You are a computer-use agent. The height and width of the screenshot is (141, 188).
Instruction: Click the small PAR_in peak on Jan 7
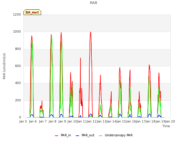coord(42,101)
